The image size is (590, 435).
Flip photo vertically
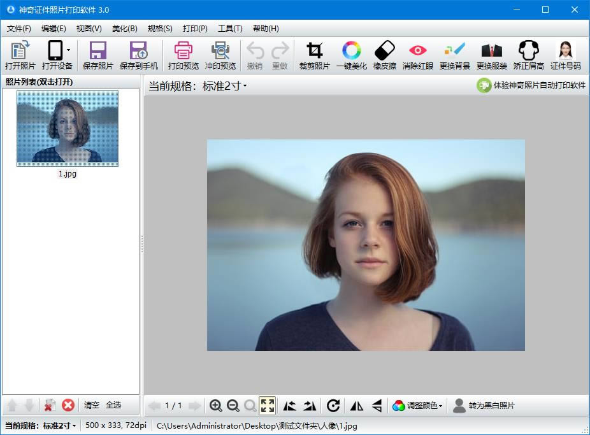click(x=377, y=406)
